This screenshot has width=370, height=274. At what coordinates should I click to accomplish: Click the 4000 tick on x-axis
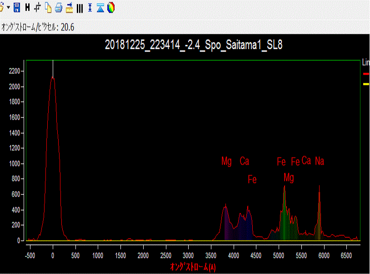pos(234,256)
